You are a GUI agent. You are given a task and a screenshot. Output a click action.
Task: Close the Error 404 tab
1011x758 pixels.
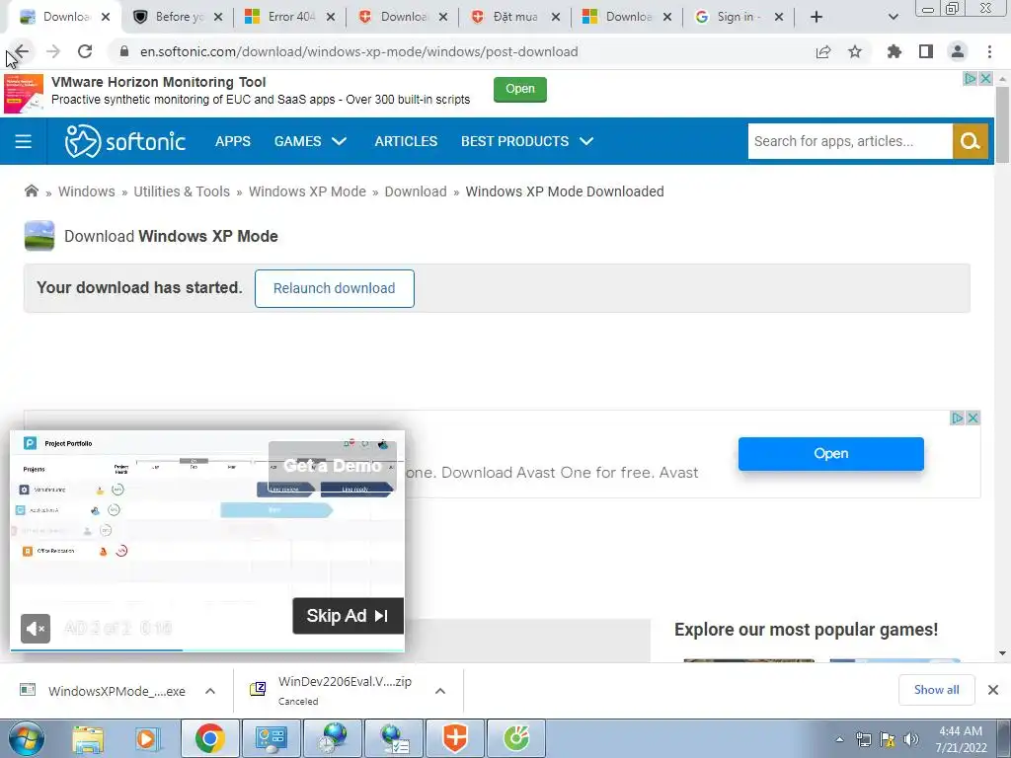pos(331,17)
